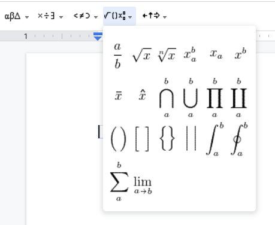The image size is (275, 225).
Task: Insert big intersection operator
Action: (167, 98)
